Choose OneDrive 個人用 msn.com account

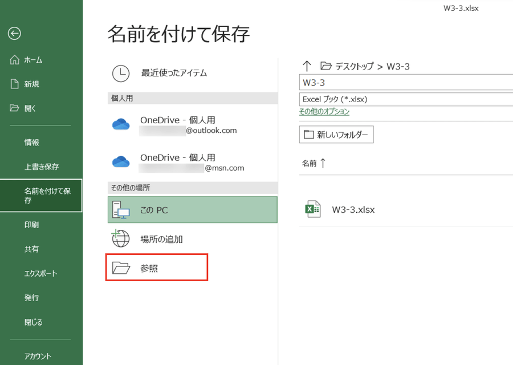(x=193, y=162)
